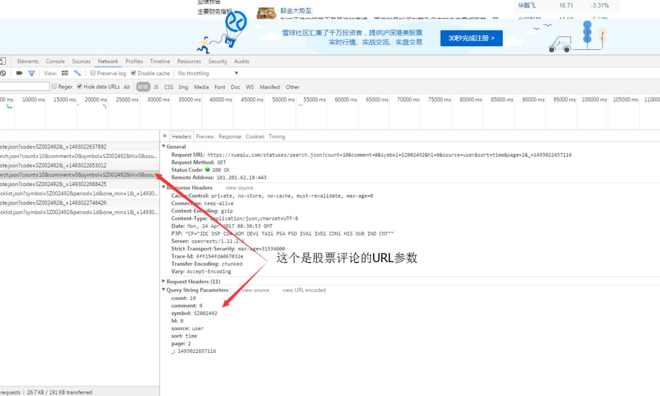Click the view URL encoded link
The width and height of the screenshot is (660, 396).
pyautogui.click(x=304, y=290)
